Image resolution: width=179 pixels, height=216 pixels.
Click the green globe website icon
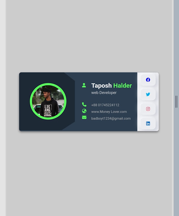[84, 111]
